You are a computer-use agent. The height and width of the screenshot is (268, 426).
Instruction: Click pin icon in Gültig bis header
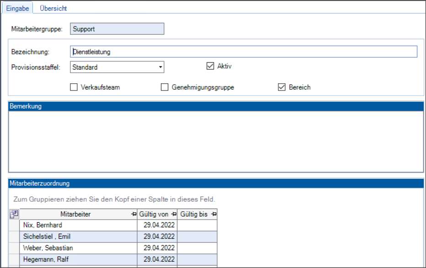click(213, 214)
